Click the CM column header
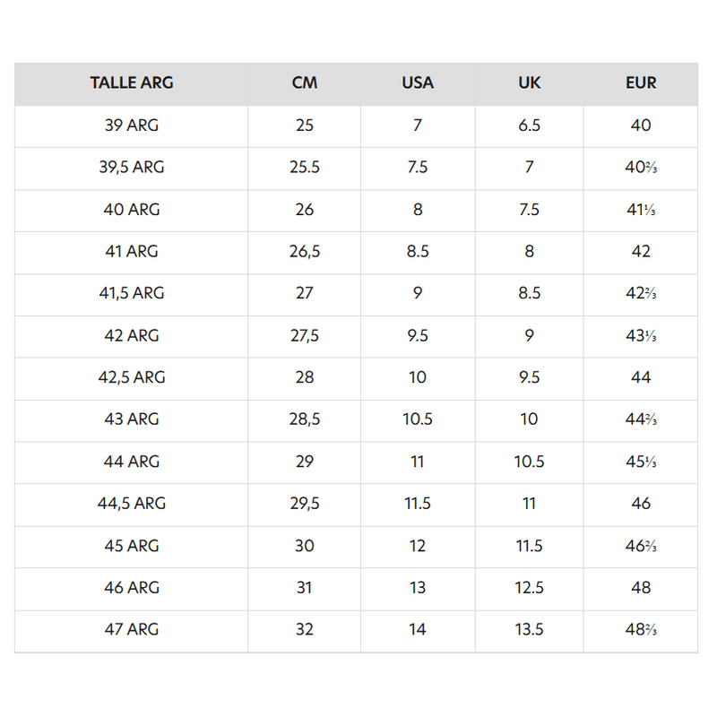Viewport: 717px width, 717px height. (305, 83)
